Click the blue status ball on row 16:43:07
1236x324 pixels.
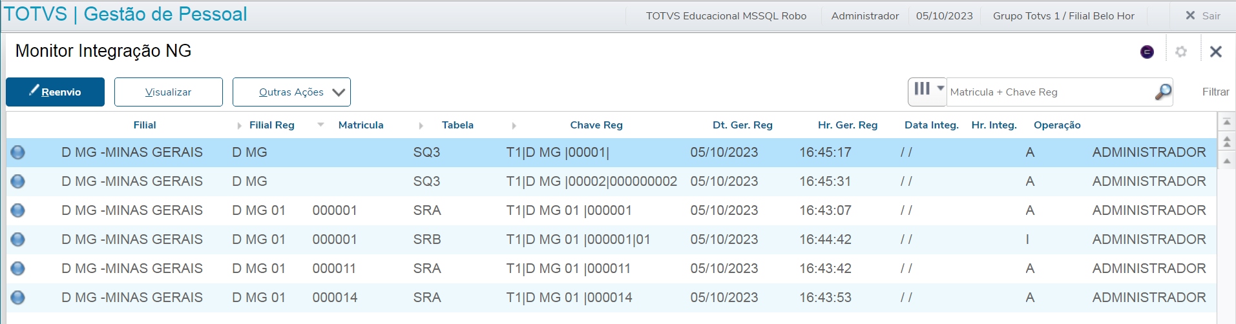click(x=18, y=210)
